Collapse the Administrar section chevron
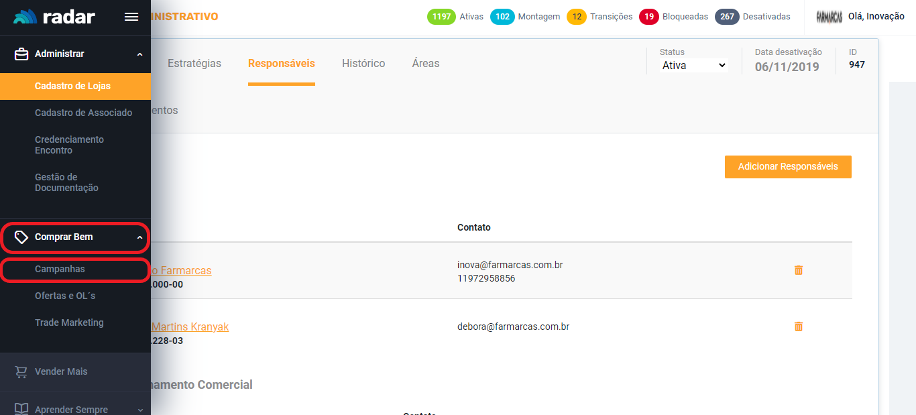The image size is (916, 415). click(139, 54)
